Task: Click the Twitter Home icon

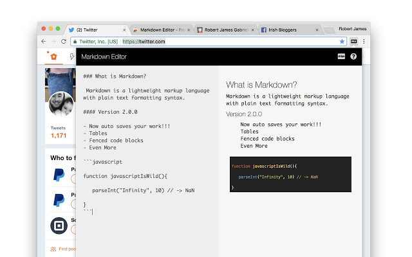Action: [x=54, y=57]
